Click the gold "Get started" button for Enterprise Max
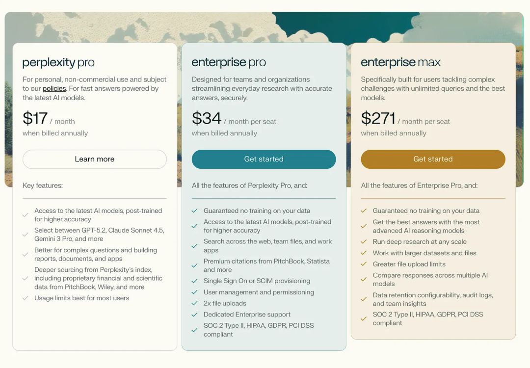 pos(433,159)
